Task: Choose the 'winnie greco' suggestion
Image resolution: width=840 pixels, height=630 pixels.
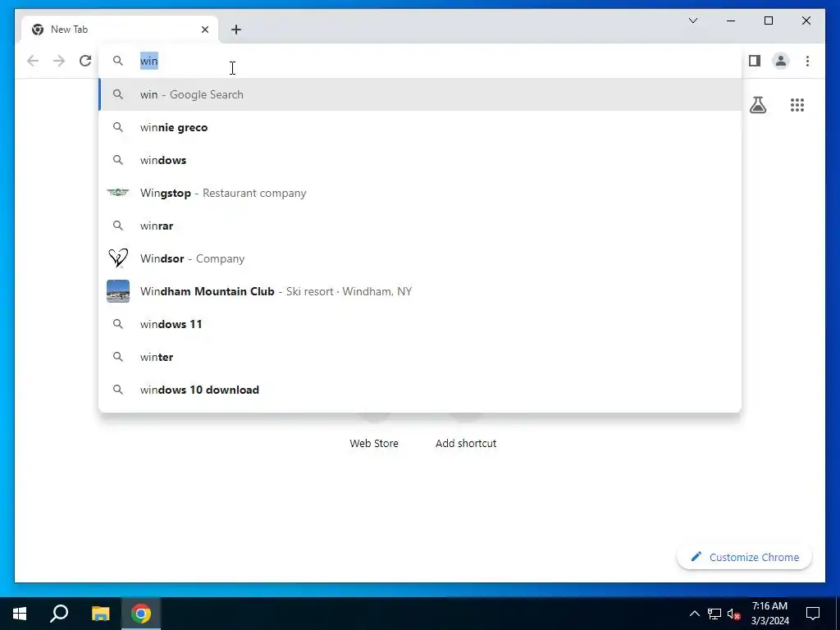Action: tap(420, 127)
